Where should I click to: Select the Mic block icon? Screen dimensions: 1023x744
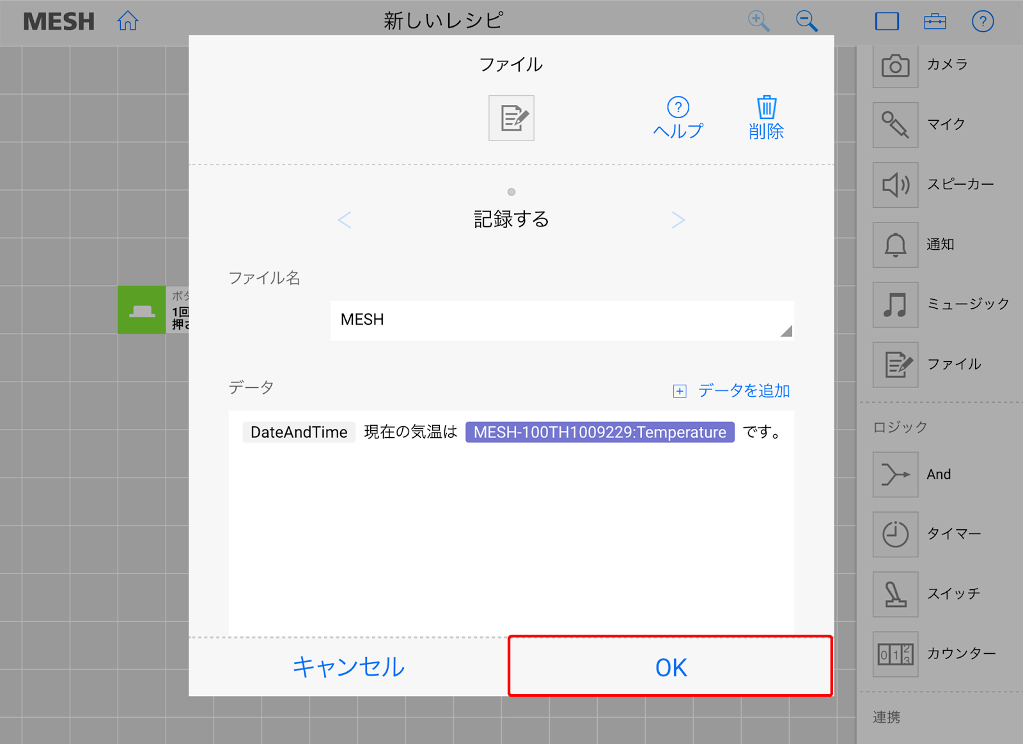pyautogui.click(x=895, y=125)
